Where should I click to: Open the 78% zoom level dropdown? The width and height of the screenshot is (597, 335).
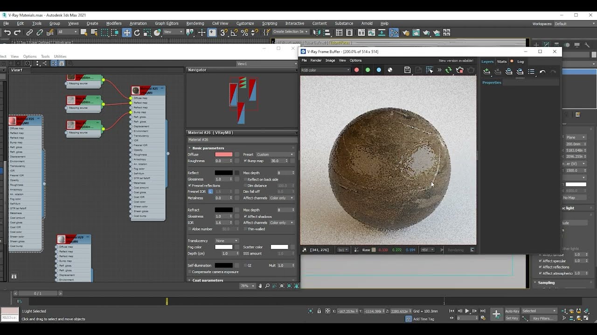[247, 286]
